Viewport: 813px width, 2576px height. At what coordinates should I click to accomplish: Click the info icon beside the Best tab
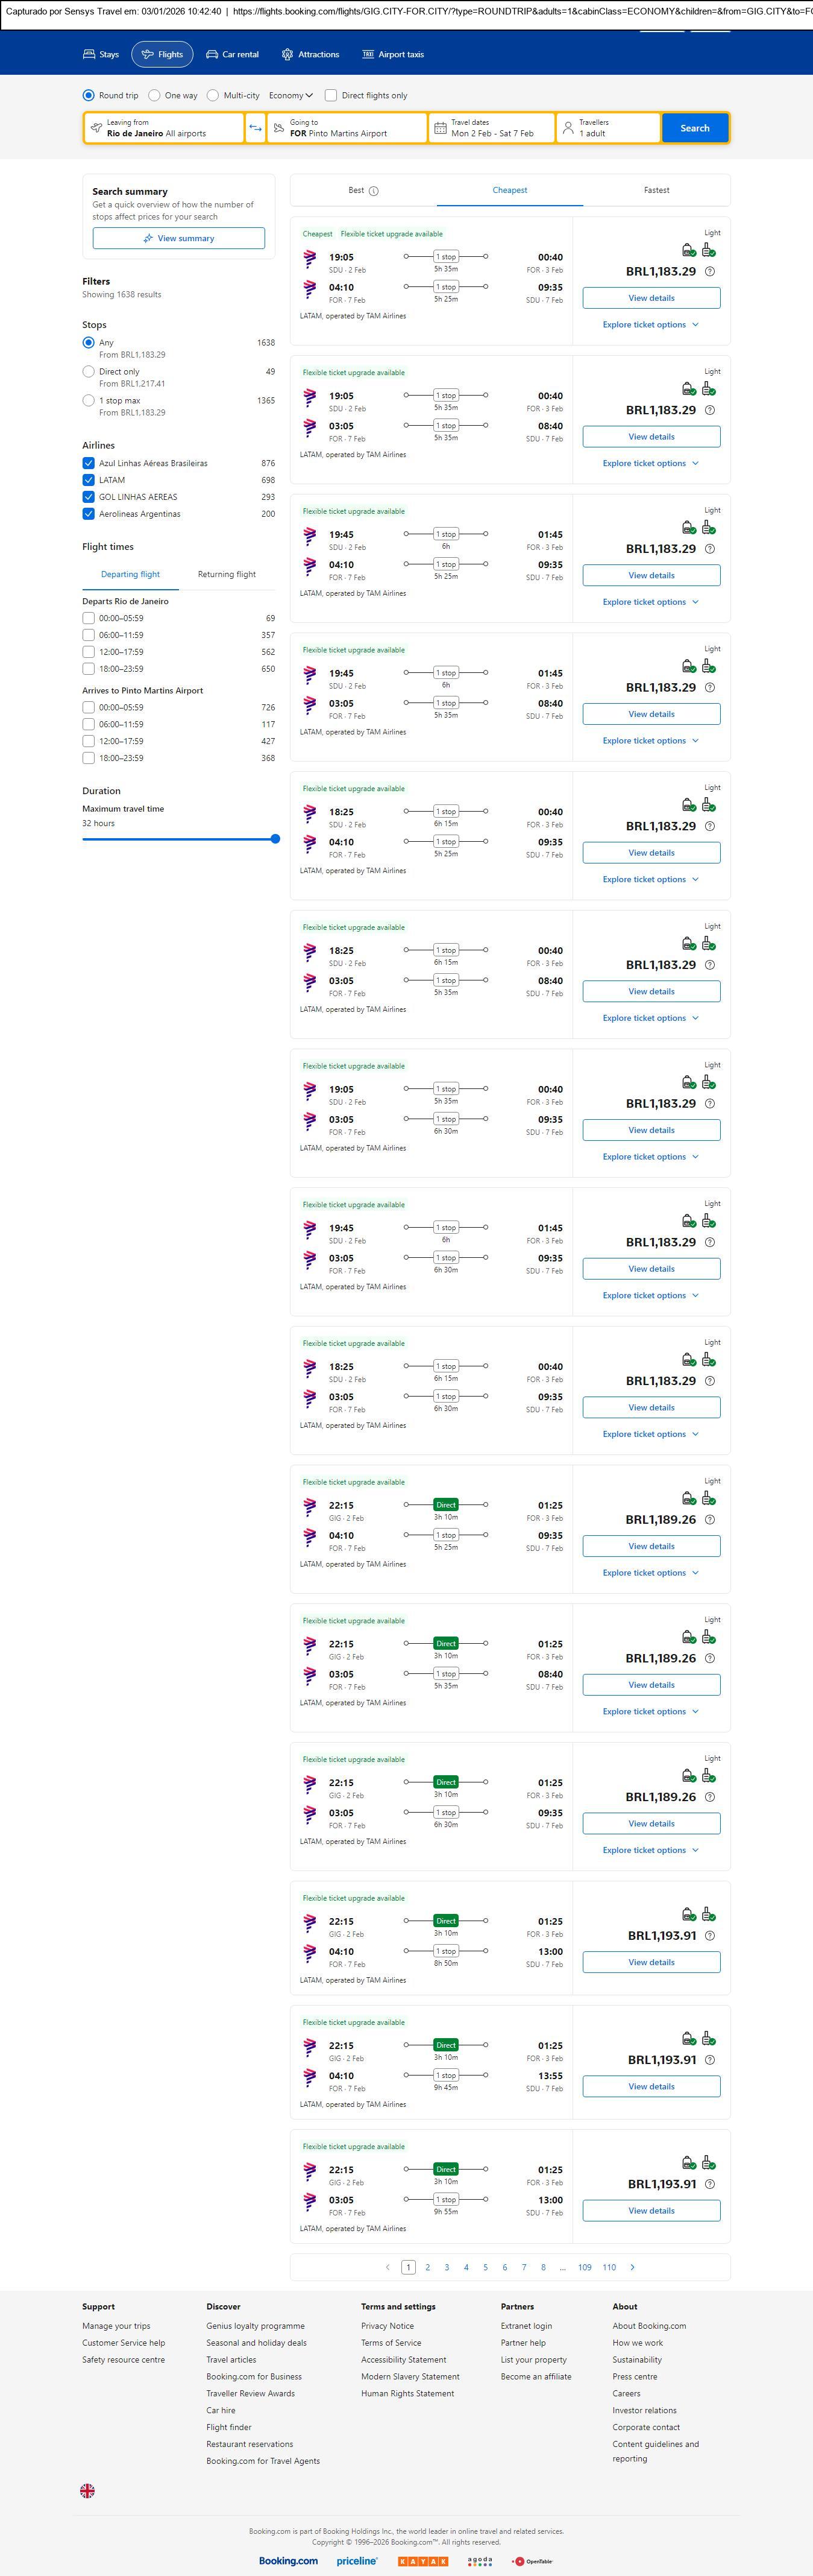coord(374,191)
